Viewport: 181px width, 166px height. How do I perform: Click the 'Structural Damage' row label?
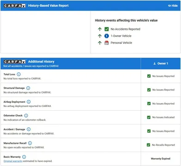point(14,88)
